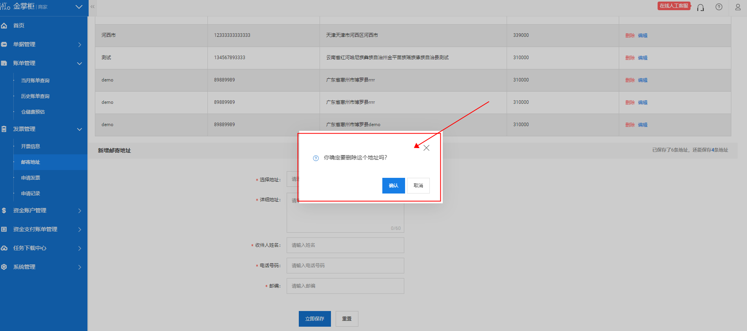This screenshot has height=331, width=747.
Task: Collapse the 账单管理 menu chevron
Action: tap(80, 63)
